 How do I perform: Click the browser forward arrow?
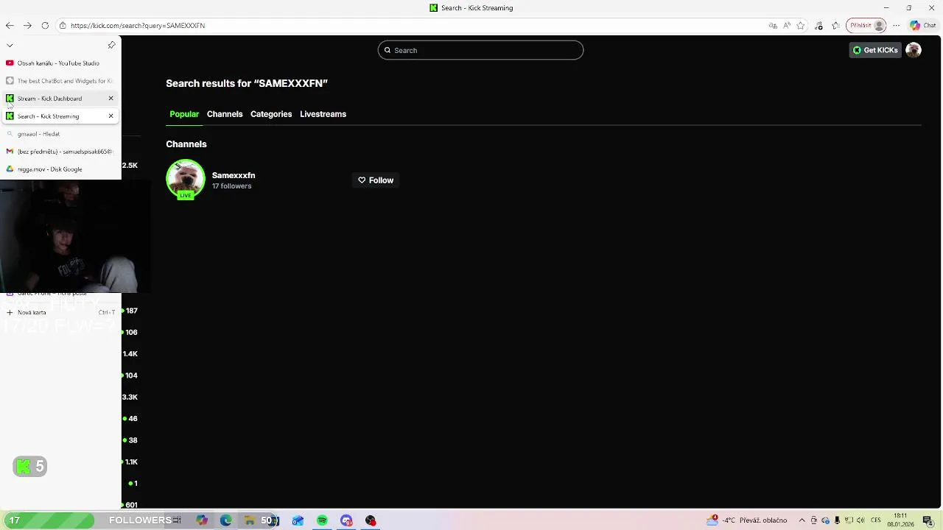tap(27, 25)
